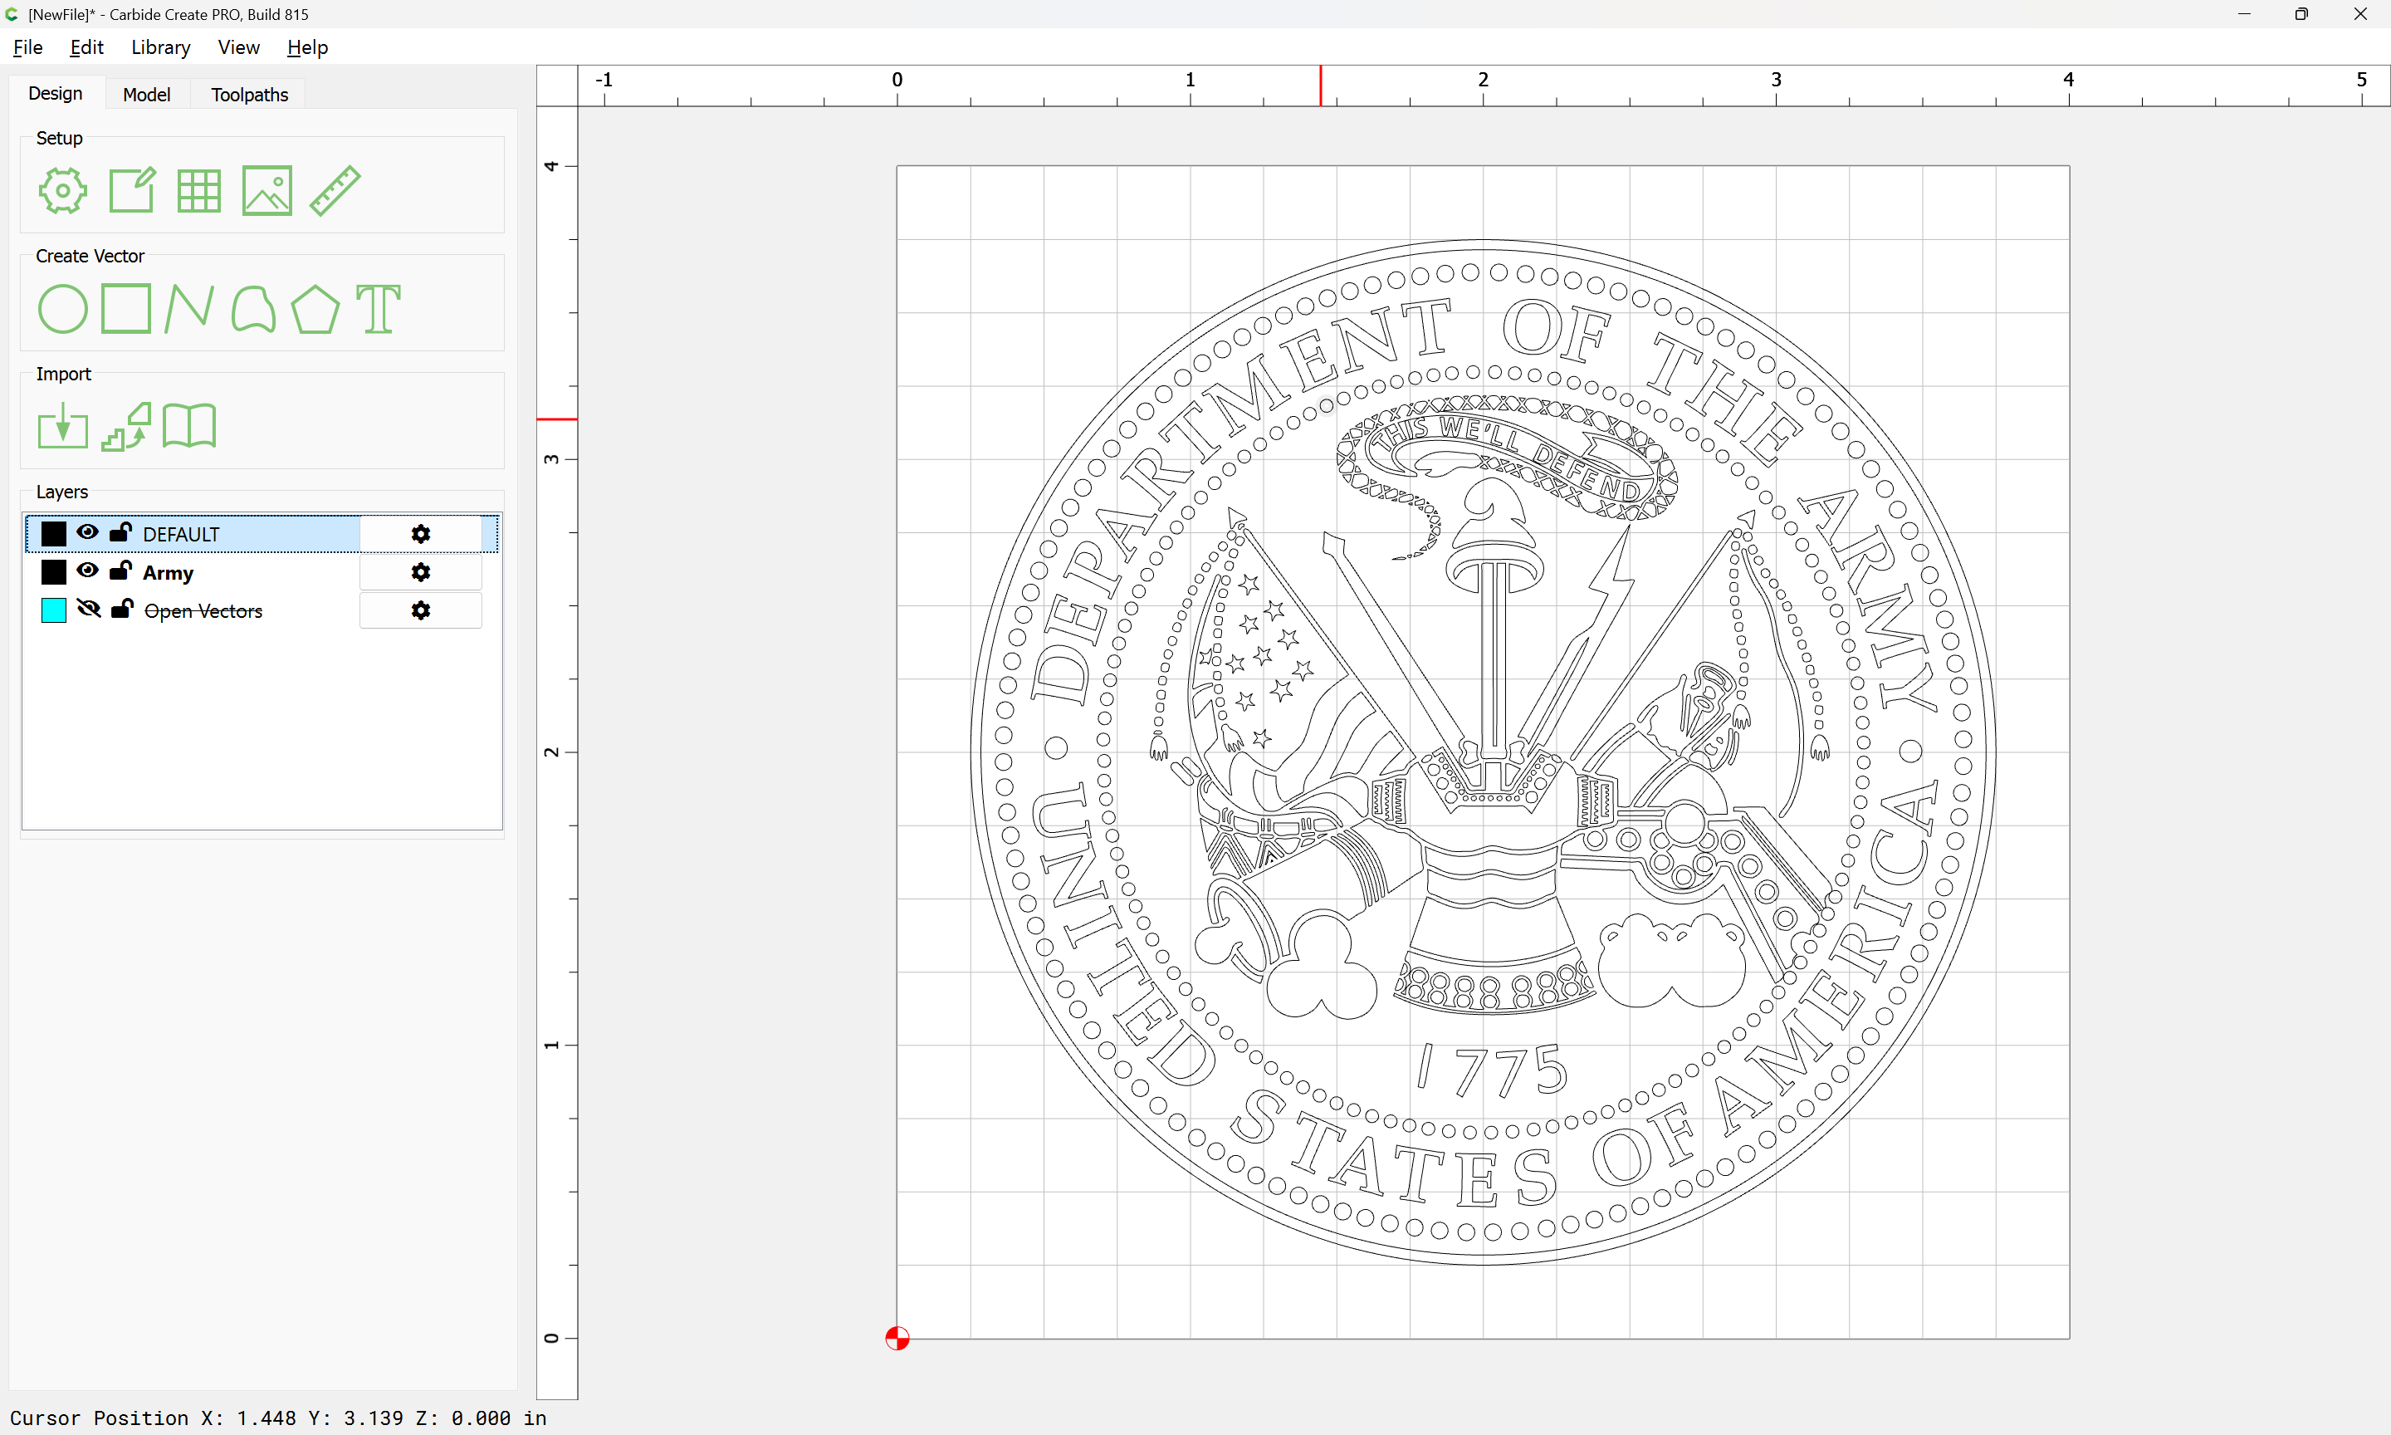The height and width of the screenshot is (1435, 2391).
Task: Switch to the Design tab
Action: (x=56, y=94)
